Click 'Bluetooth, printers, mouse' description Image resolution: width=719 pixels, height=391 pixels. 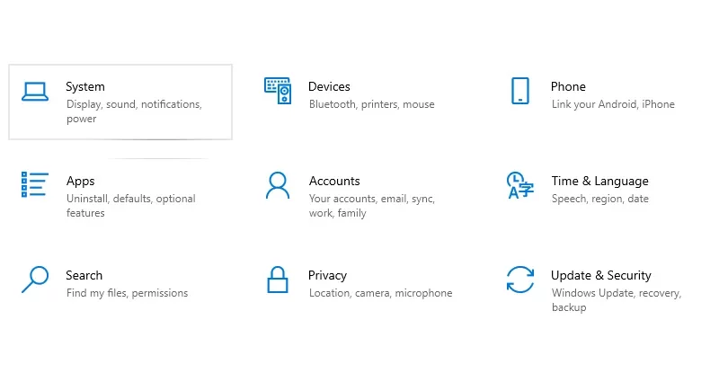pyautogui.click(x=371, y=104)
